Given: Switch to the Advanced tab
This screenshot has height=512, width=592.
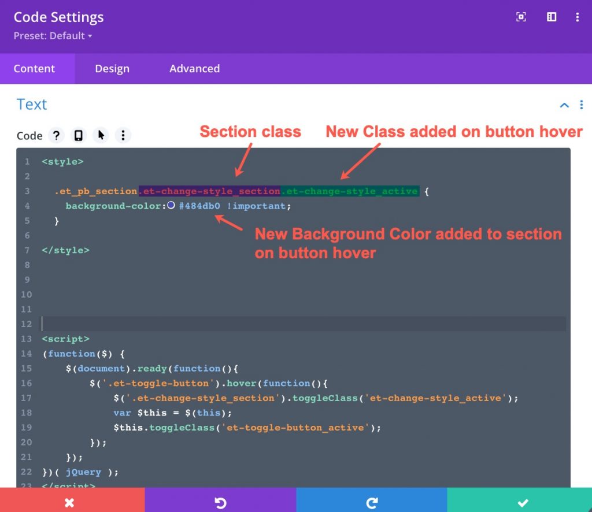Looking at the screenshot, I should click(194, 68).
